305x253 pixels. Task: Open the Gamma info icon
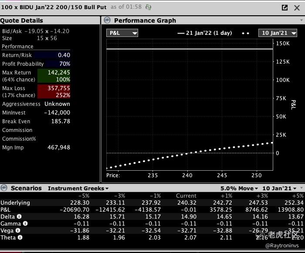[25, 223]
